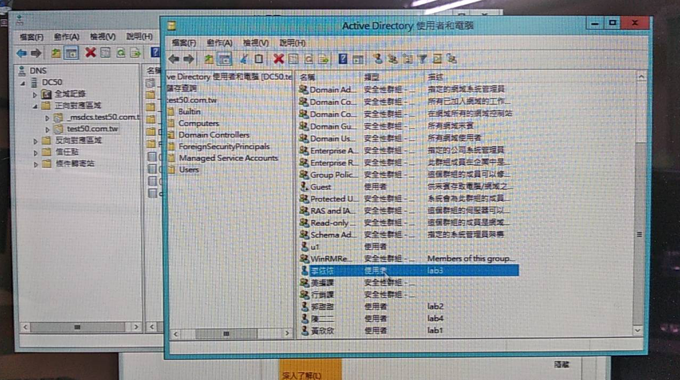Select Managed Service Accounts in AD tree

coord(228,158)
